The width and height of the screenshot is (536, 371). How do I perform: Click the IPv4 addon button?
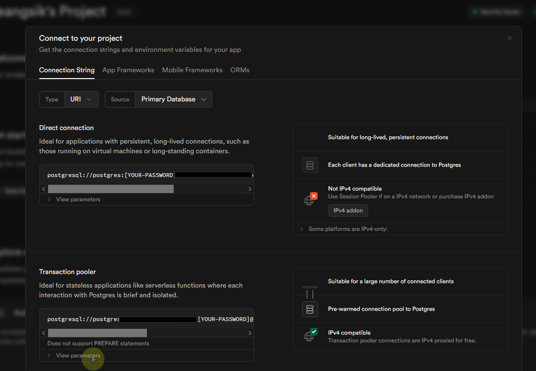(x=348, y=210)
